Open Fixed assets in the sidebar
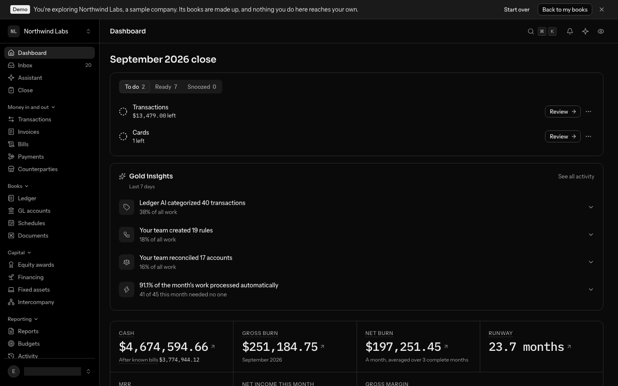 (x=49, y=289)
